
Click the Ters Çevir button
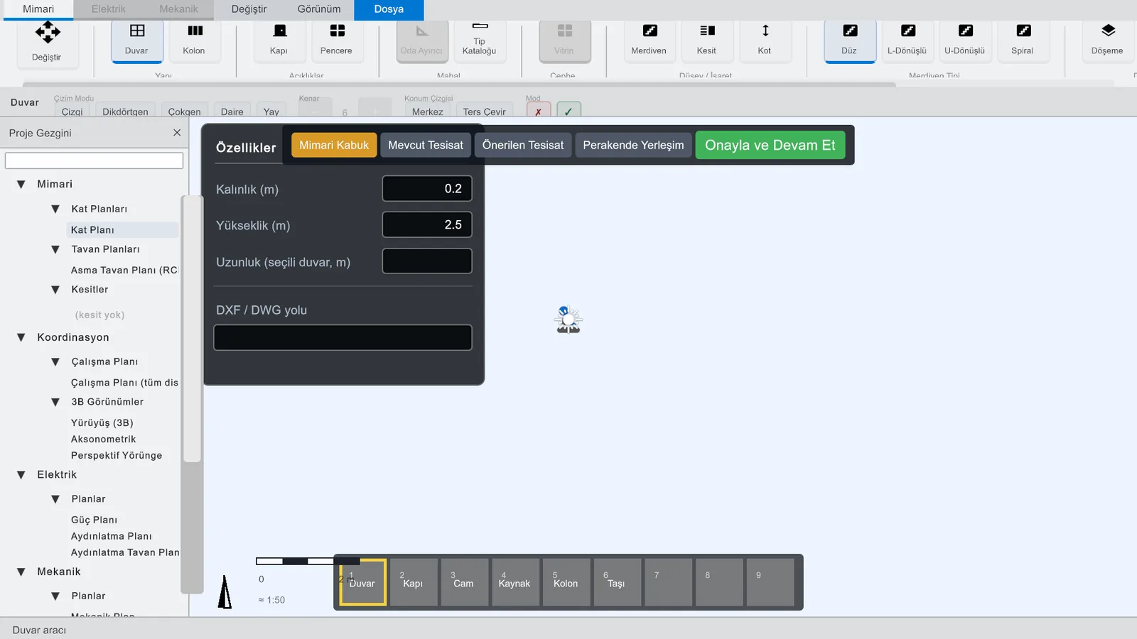pos(485,111)
